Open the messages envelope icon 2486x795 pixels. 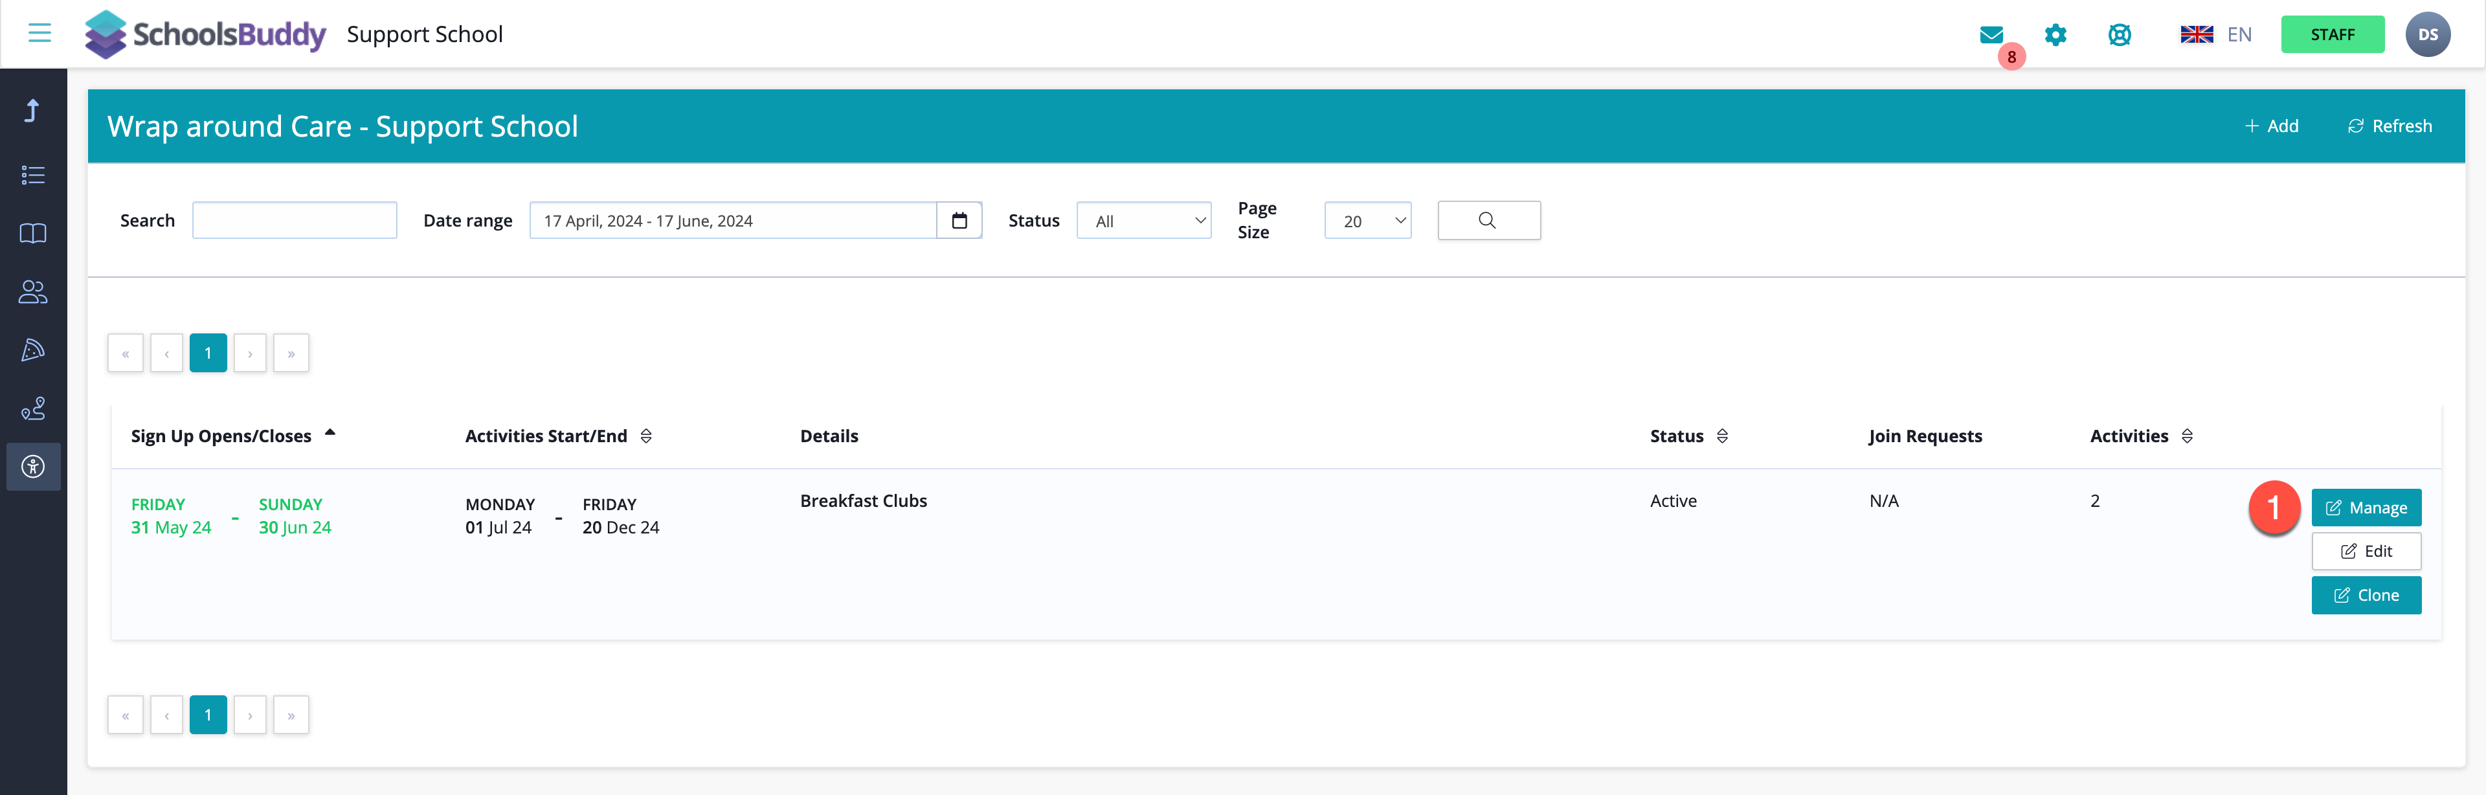coord(1991,35)
